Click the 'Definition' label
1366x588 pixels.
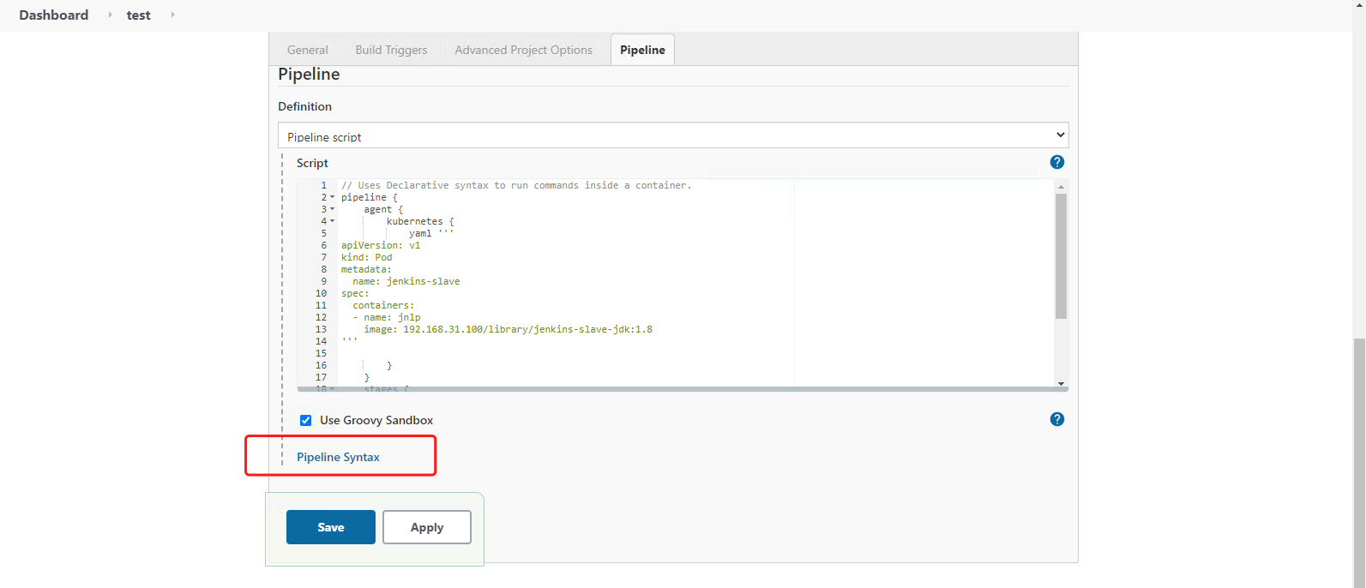304,106
